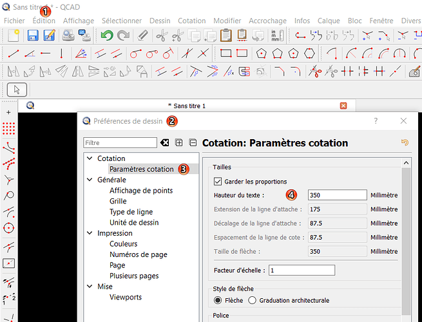This screenshot has height=322, width=422.
Task: Click the Hauteur du texte field
Action: [337, 195]
